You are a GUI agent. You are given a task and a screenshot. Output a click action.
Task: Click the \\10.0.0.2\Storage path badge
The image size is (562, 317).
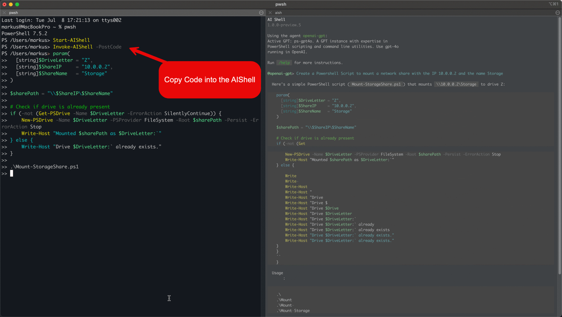coord(456,84)
